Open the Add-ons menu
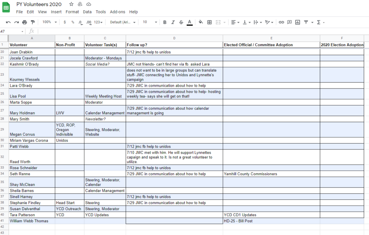Viewport: 369px width, 235px height. (117, 12)
